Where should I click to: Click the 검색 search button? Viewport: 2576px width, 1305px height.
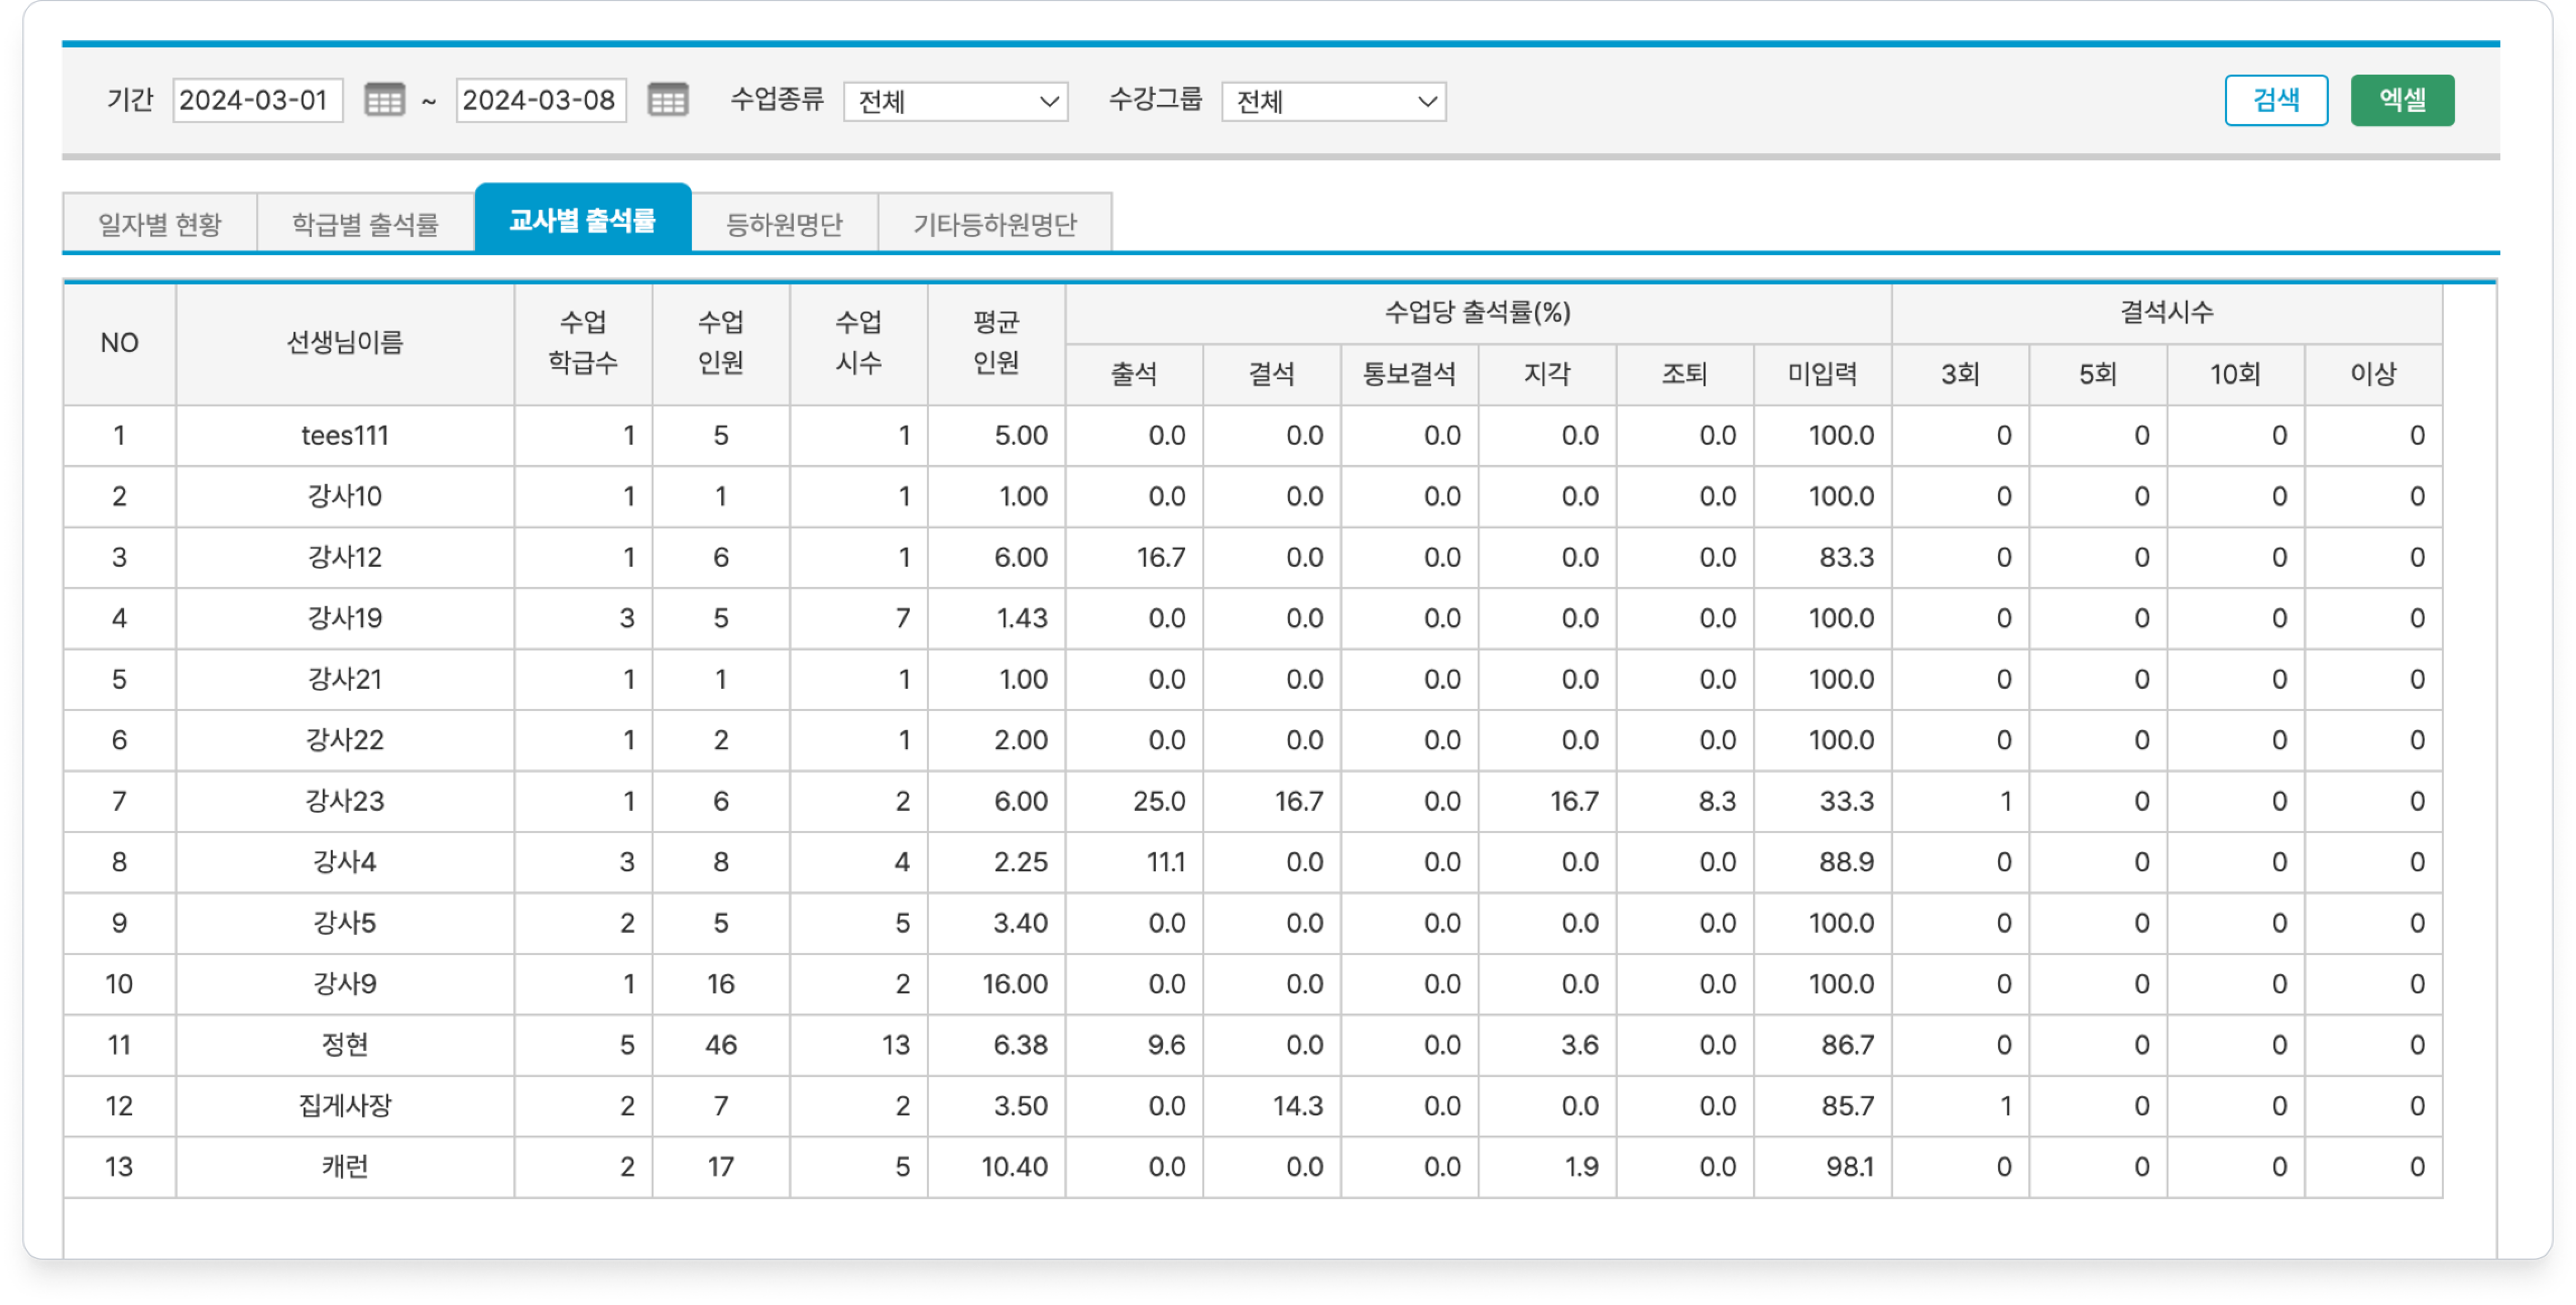(2275, 100)
